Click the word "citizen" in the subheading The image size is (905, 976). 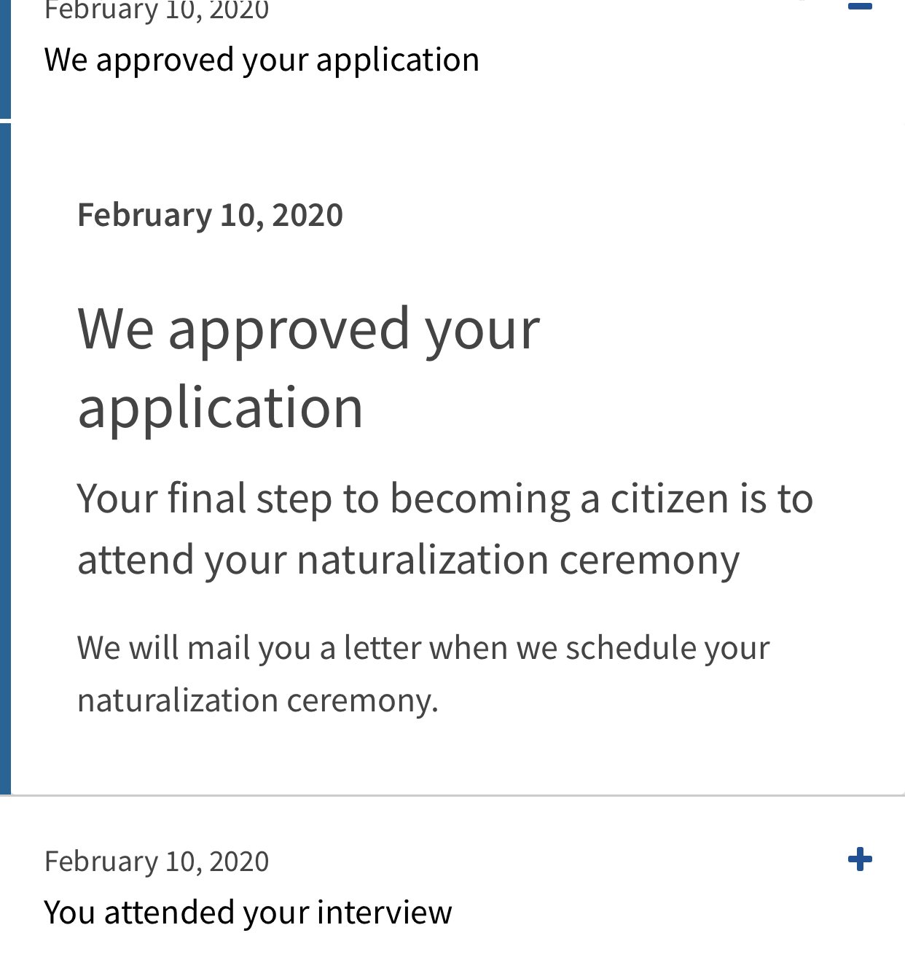(x=660, y=500)
